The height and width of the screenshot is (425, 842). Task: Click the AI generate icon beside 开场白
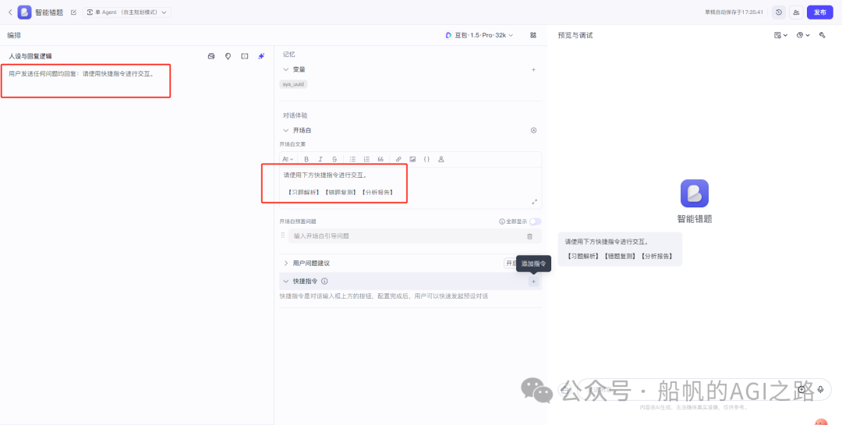tap(533, 130)
